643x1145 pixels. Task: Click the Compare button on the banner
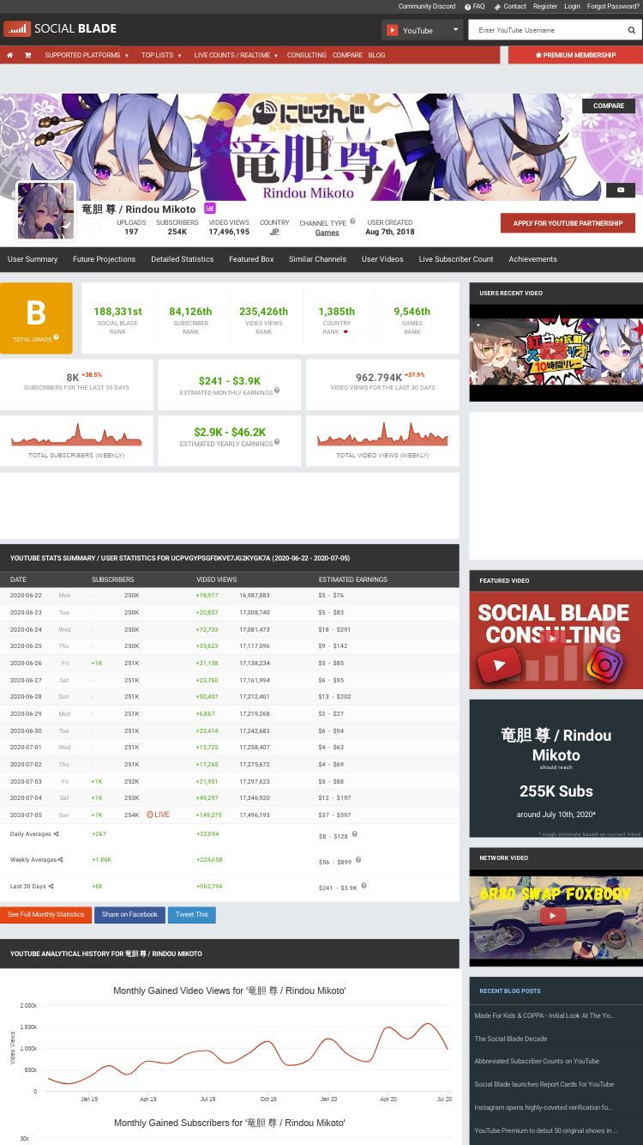(x=609, y=106)
